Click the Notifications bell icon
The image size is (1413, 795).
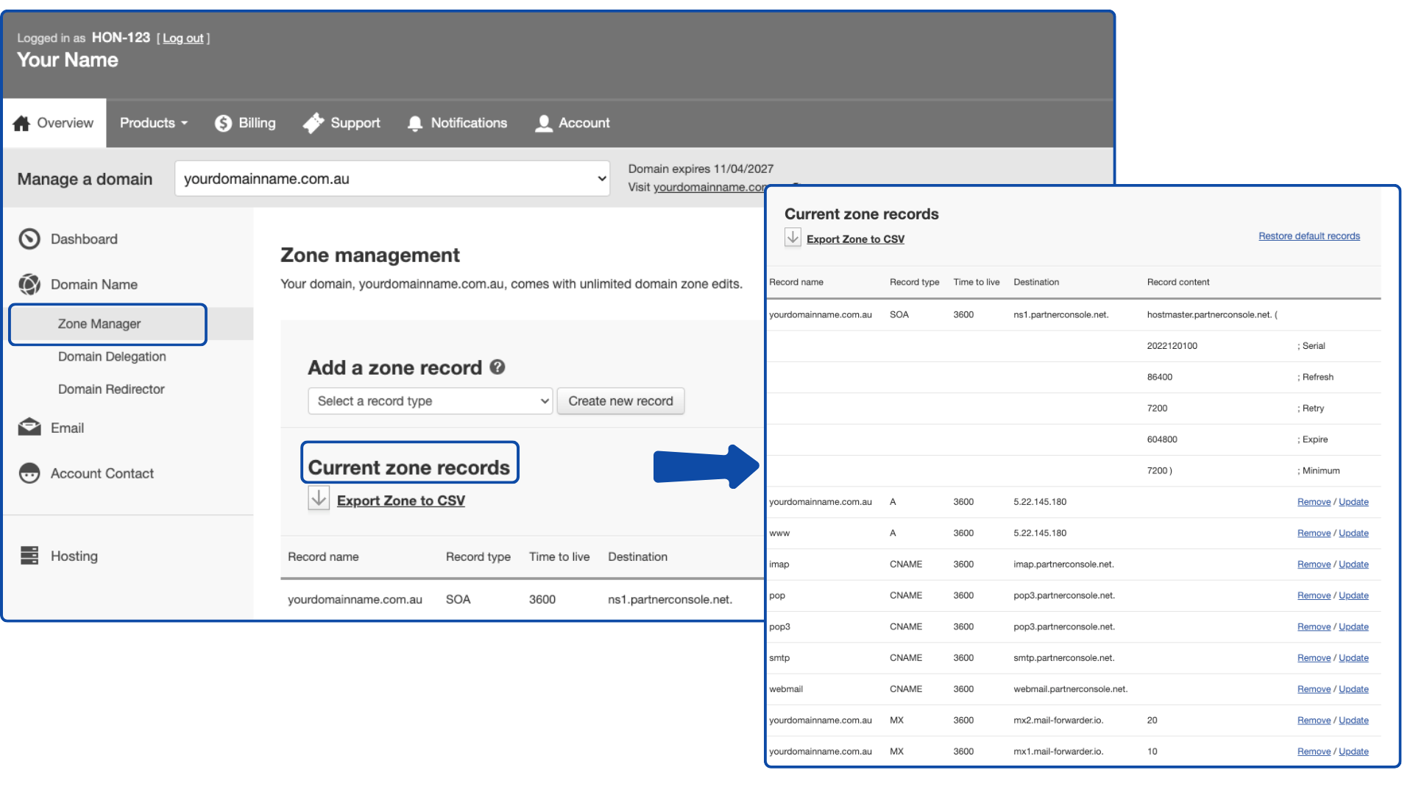click(x=415, y=123)
